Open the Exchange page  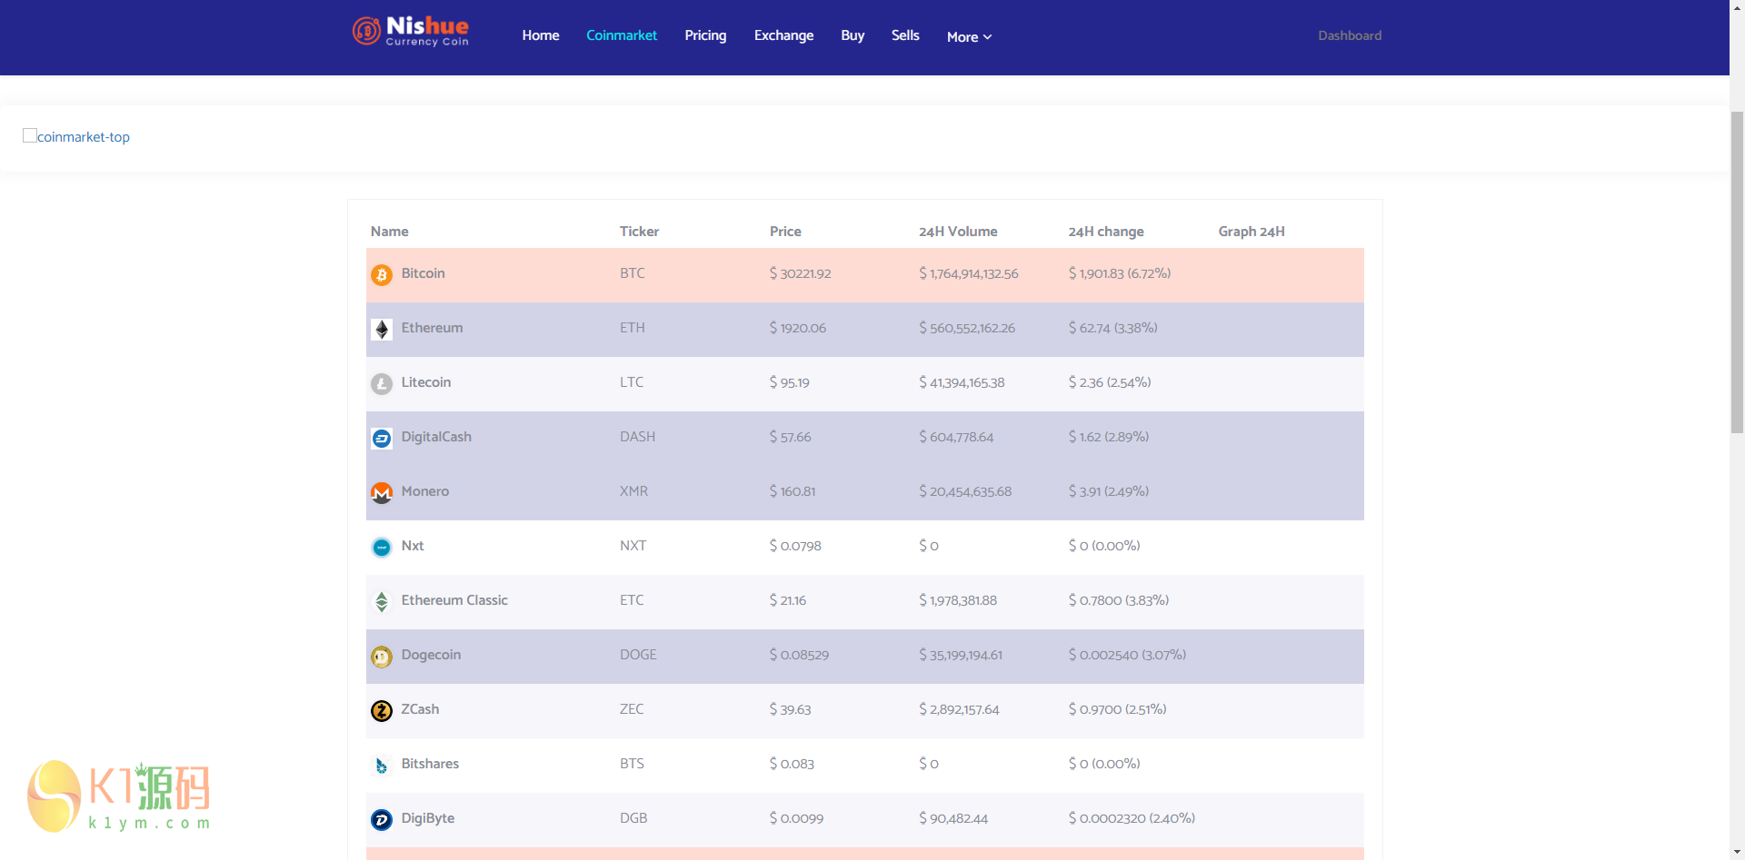click(783, 35)
